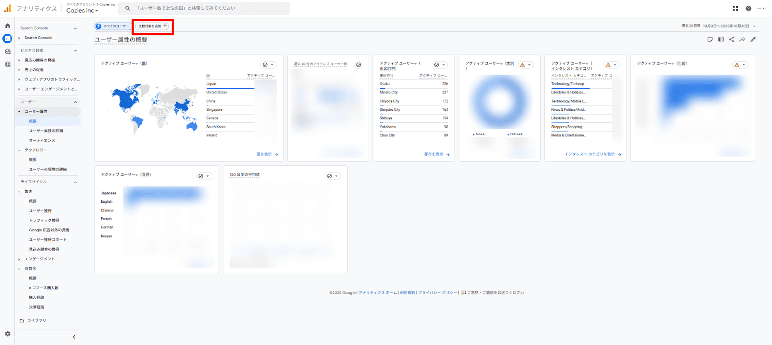
Task: Select トラフィック獲得 in sidebar
Action: pos(44,221)
